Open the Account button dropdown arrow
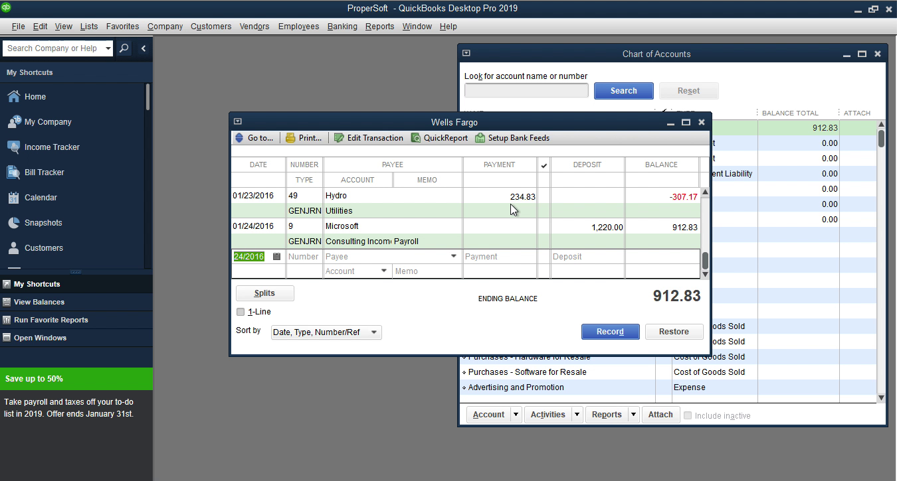The width and height of the screenshot is (897, 481). tap(516, 415)
